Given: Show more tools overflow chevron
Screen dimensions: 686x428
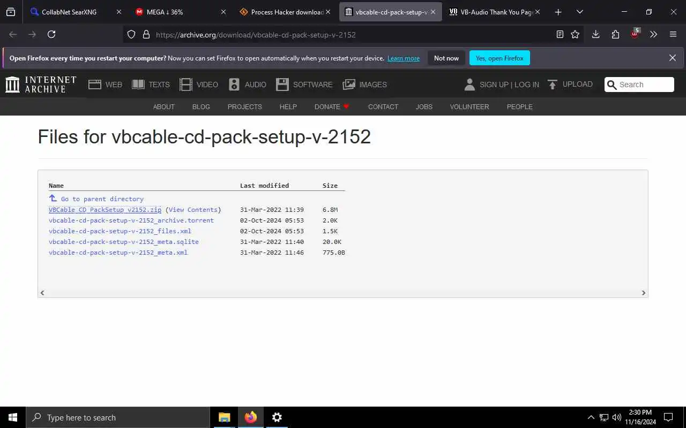Looking at the screenshot, I should tap(654, 34).
